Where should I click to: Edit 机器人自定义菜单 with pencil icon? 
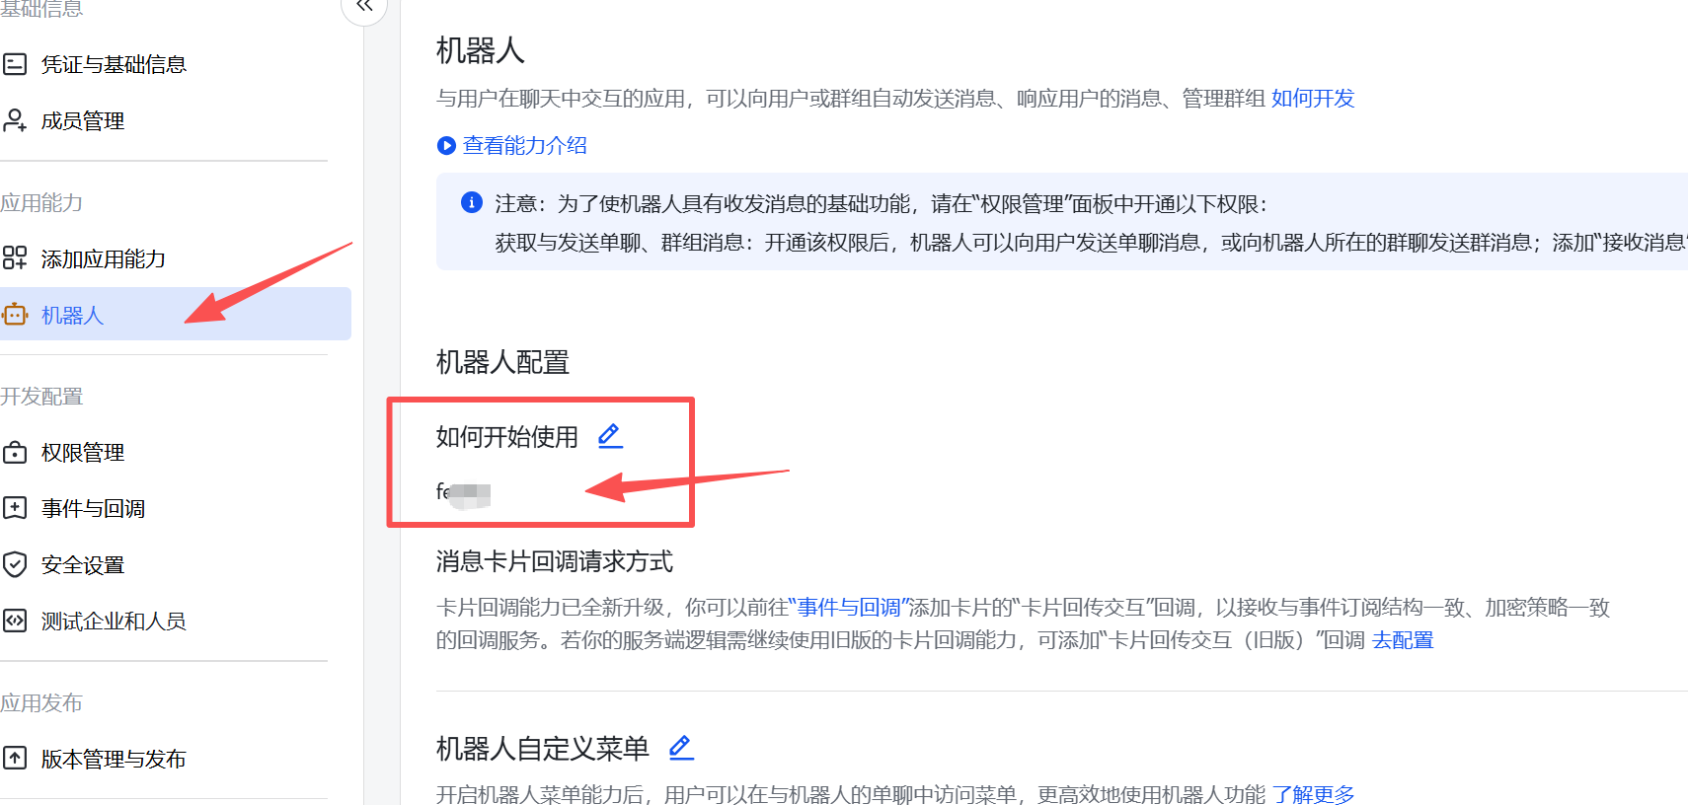pyautogui.click(x=681, y=748)
